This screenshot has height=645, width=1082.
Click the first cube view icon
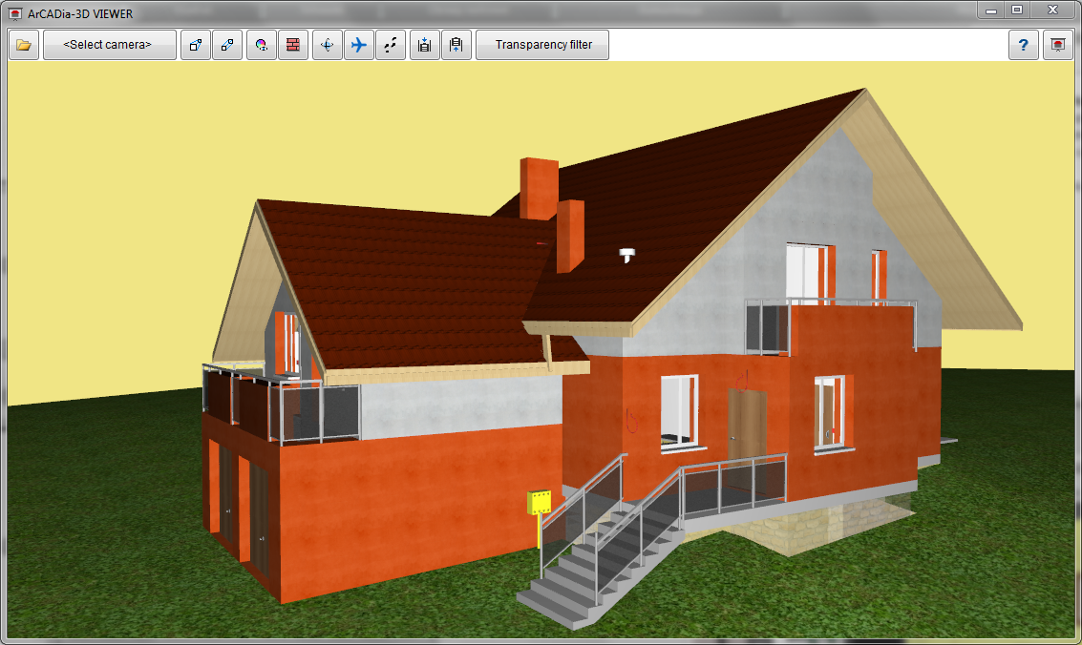coord(196,45)
